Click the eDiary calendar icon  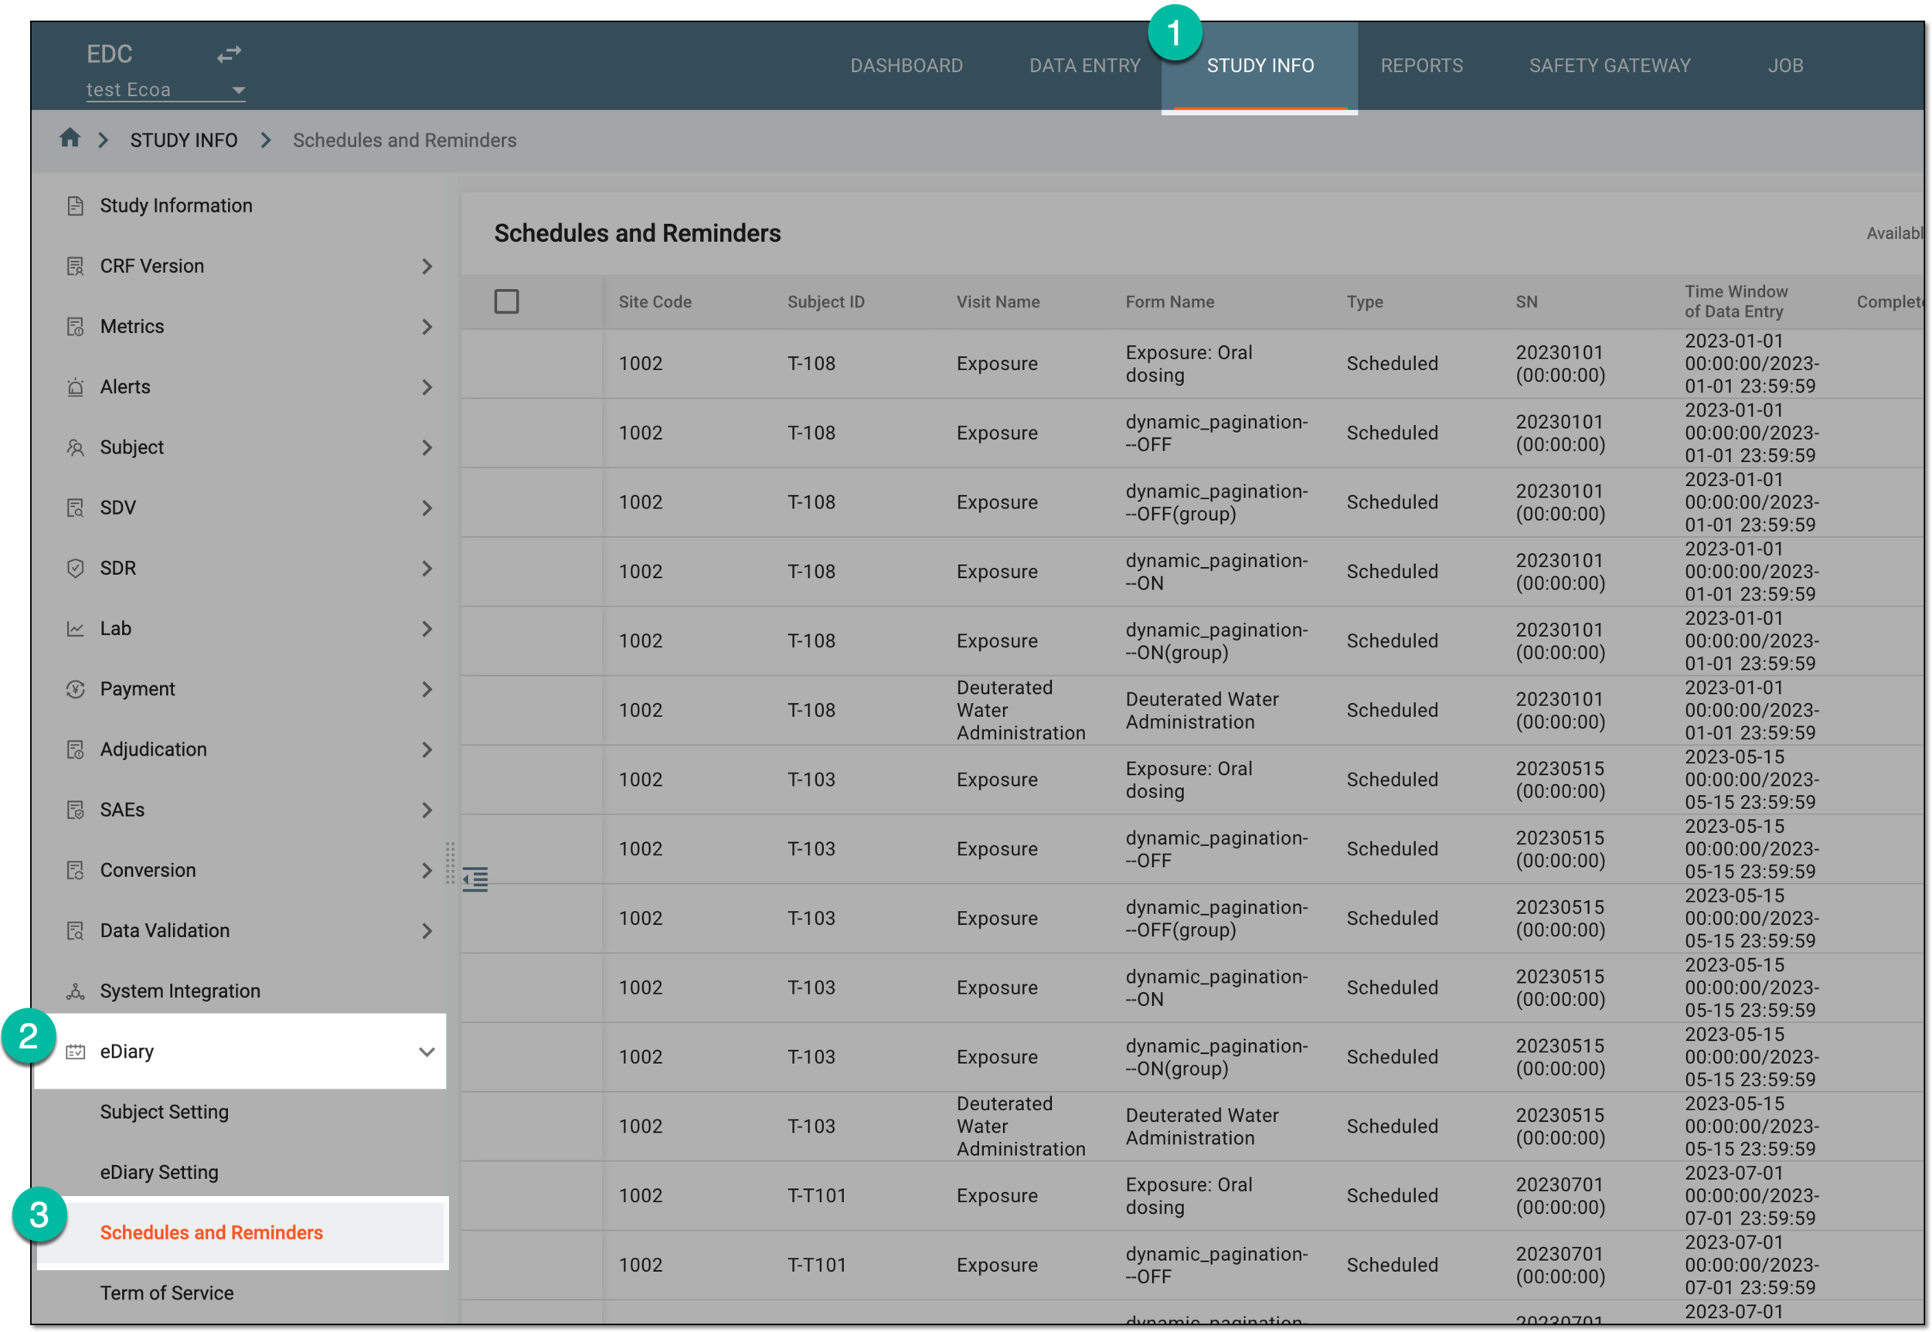coord(75,1052)
